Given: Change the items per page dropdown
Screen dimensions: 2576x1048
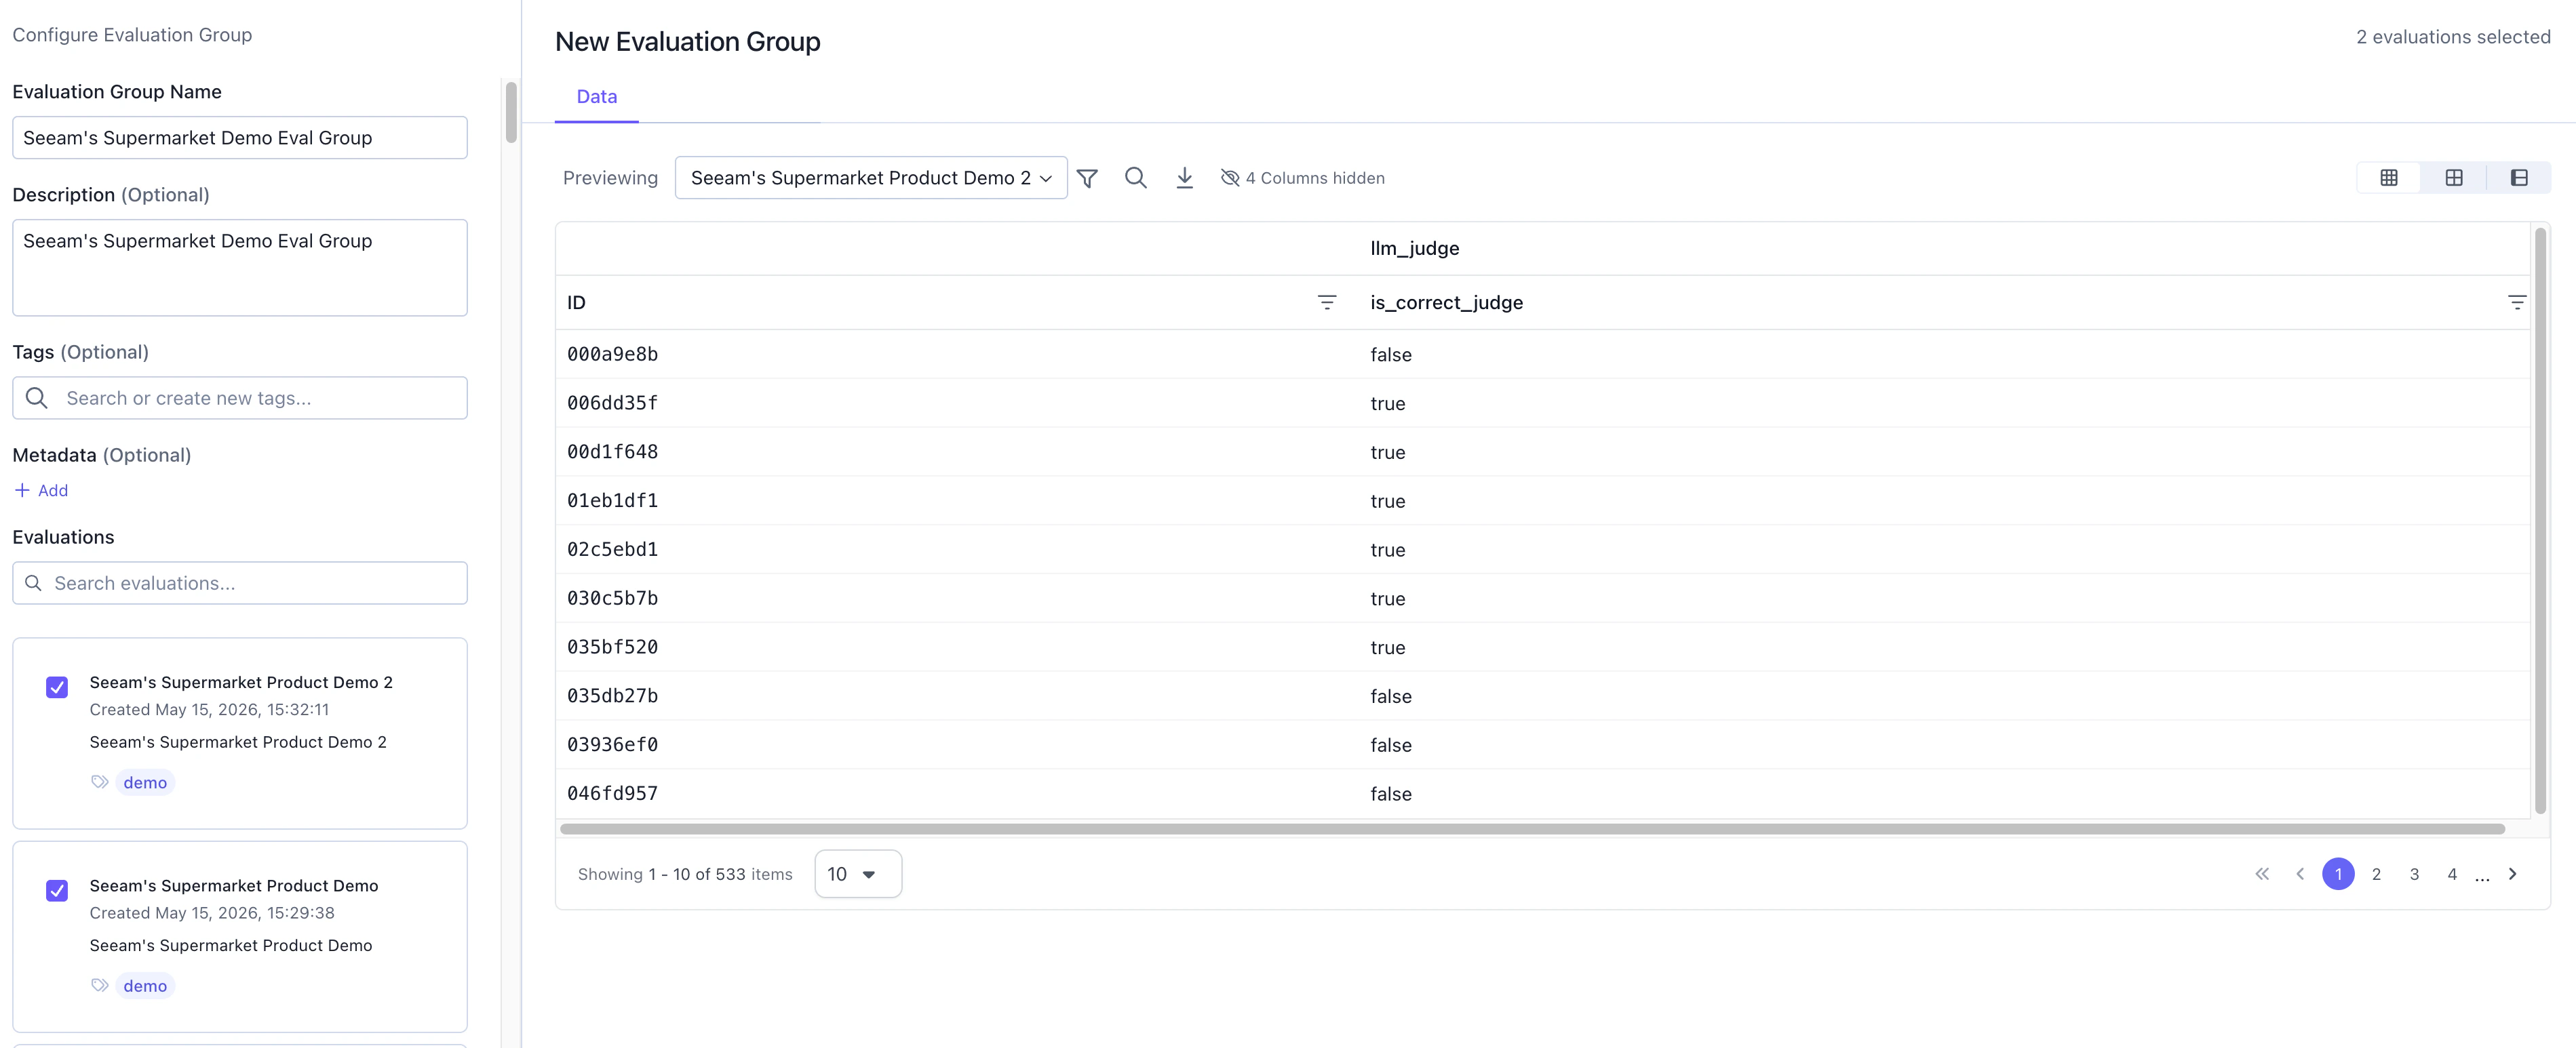Looking at the screenshot, I should point(858,874).
